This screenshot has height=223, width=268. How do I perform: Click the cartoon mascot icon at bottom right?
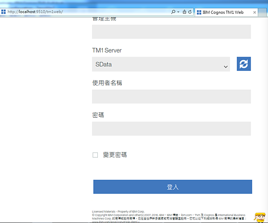pyautogui.click(x=260, y=217)
